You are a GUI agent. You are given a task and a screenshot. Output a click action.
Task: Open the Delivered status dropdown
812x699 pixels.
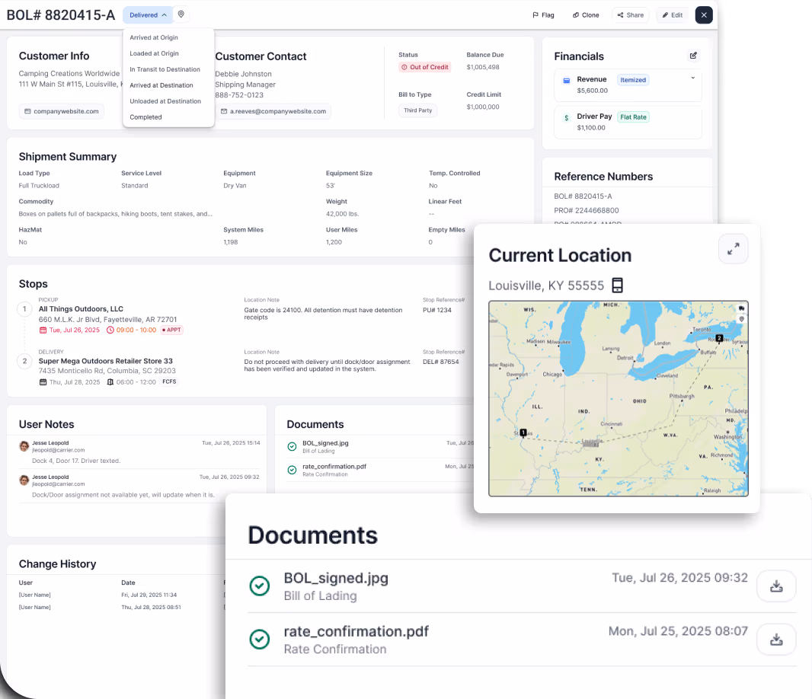pyautogui.click(x=148, y=14)
